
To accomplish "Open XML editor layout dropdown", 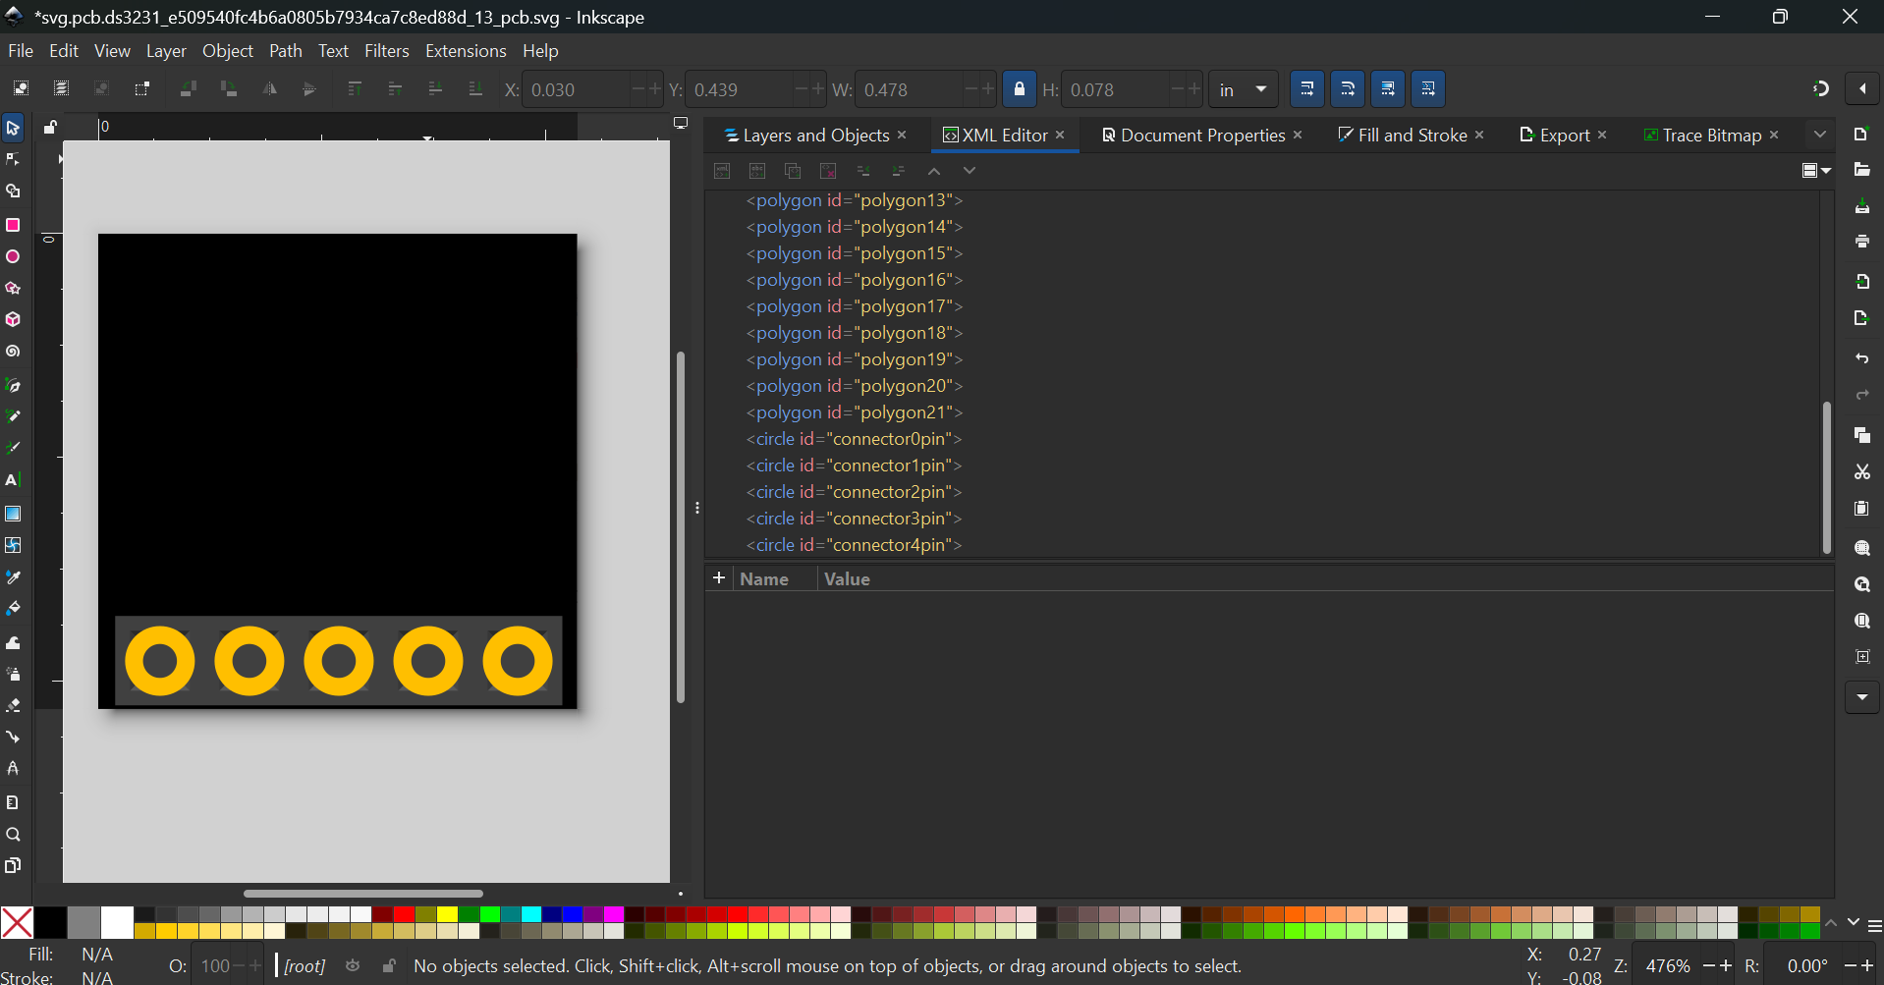I will [1816, 171].
